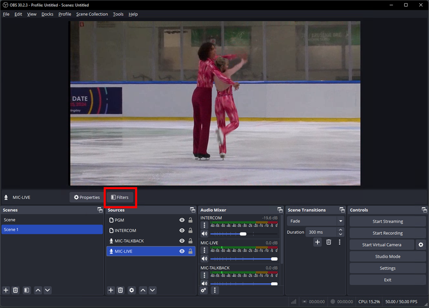Mute the INTERCOM audio speaker icon
Screen dimensions: 429x308
pos(204,234)
